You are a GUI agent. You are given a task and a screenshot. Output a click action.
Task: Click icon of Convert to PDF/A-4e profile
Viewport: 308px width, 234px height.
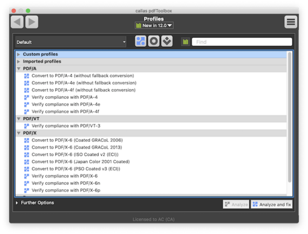(x=27, y=83)
